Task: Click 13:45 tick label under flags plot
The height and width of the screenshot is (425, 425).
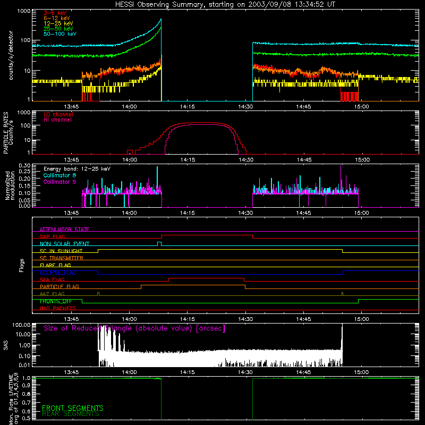Action: 71,319
